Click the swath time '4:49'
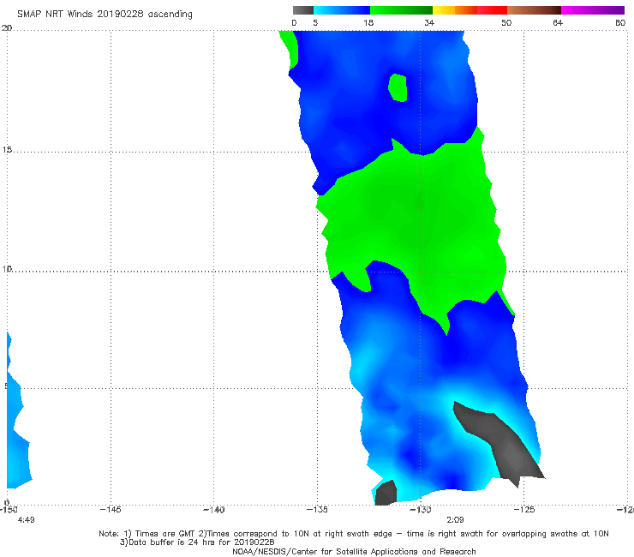 tap(27, 520)
